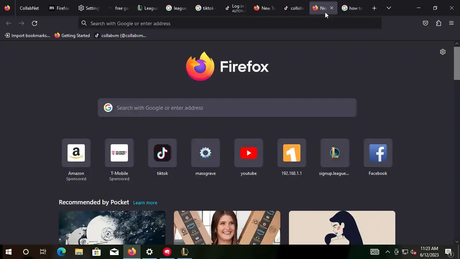Expand the list all tabs dropdown
The image size is (460, 259).
[388, 8]
